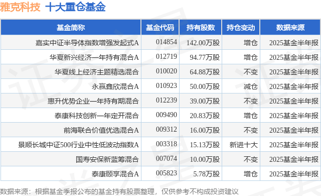Click 不变 in the 010020 row
The image size is (321, 196).
[x=251, y=72]
